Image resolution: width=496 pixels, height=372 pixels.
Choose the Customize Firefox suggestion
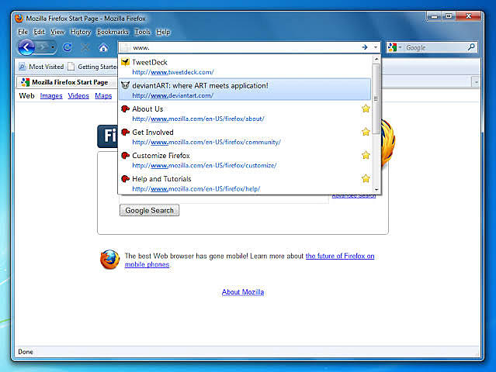(245, 160)
